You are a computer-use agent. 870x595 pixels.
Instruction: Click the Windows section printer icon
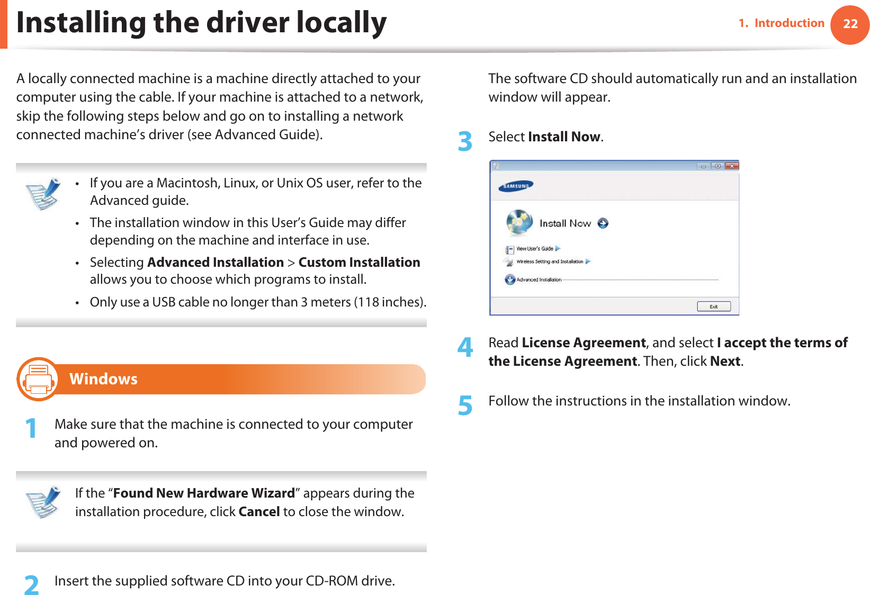tap(38, 379)
